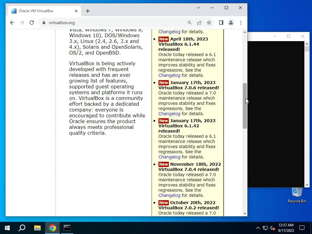Click the Chrome page scrollbar thumb

pyautogui.click(x=245, y=106)
